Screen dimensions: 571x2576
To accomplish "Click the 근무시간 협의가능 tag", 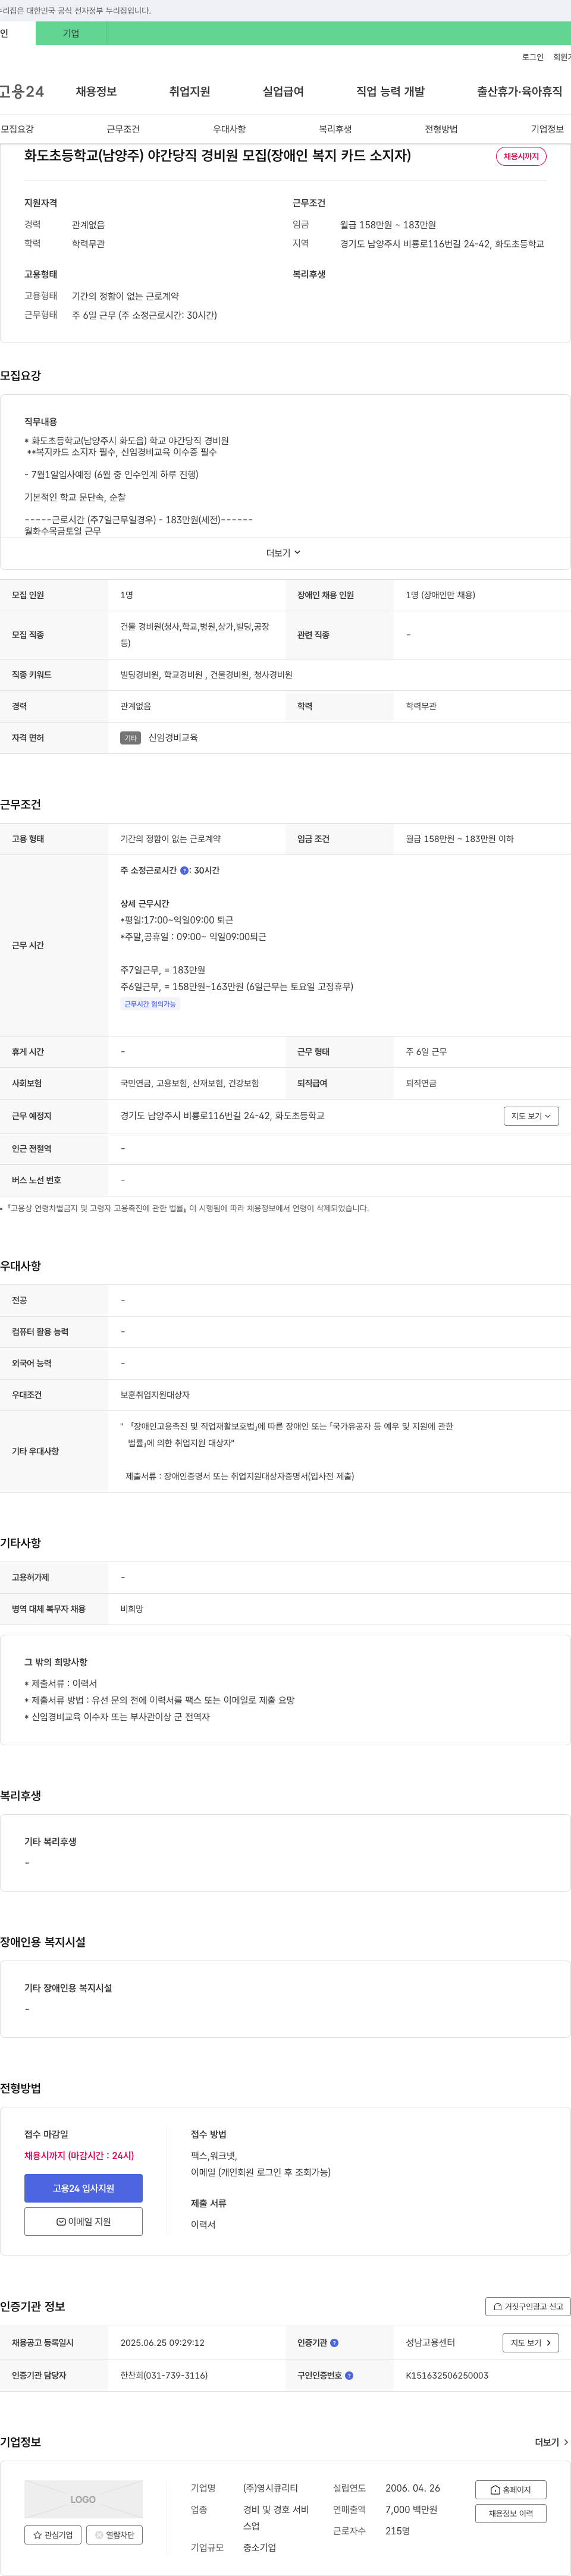I will point(150,1004).
